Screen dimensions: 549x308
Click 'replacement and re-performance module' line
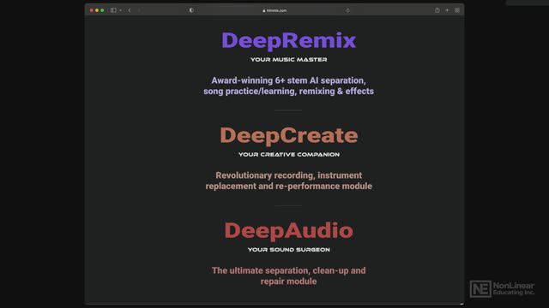point(289,187)
